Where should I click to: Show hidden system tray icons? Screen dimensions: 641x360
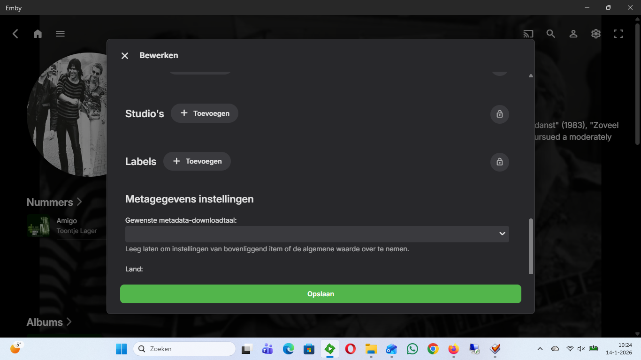pos(540,349)
